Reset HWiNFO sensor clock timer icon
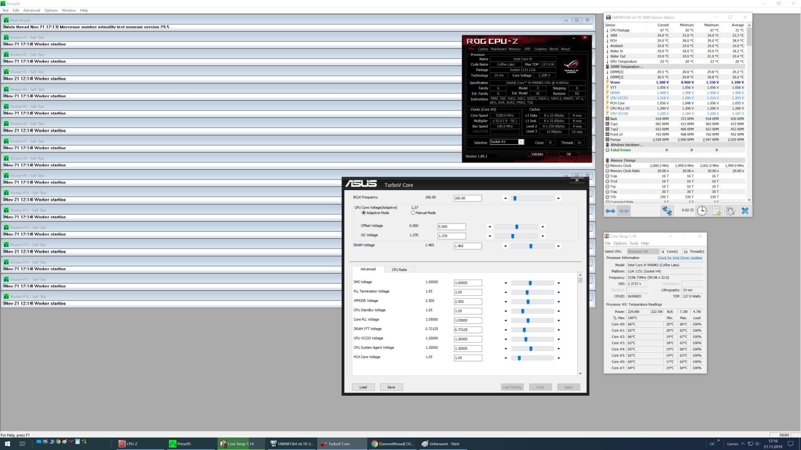The image size is (801, 450). point(702,211)
